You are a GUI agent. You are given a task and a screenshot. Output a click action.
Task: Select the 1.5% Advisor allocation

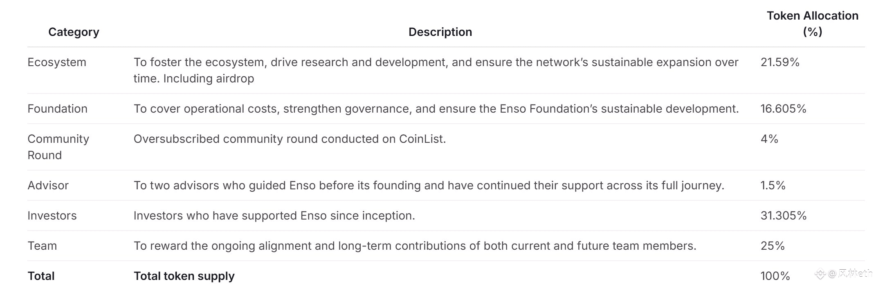pos(773,185)
